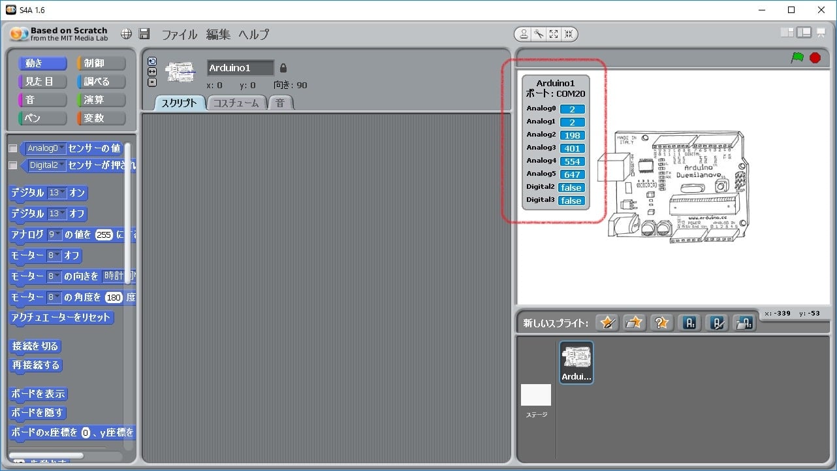Select the Arduino1 sprite thumbnail in sprite list
The height and width of the screenshot is (471, 837).
pyautogui.click(x=576, y=363)
